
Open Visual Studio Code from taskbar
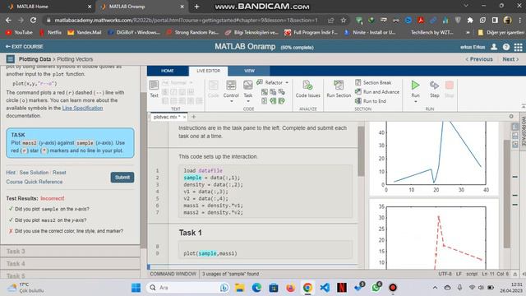click(x=325, y=288)
